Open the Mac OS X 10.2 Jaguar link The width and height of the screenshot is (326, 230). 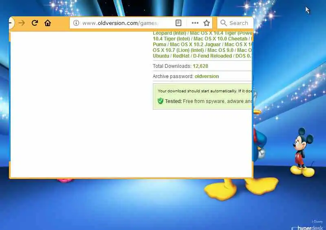195,45
